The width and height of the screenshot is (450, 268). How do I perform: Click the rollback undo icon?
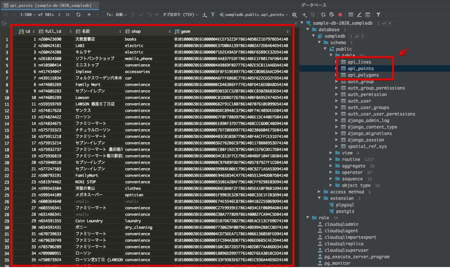pyautogui.click(x=150, y=15)
